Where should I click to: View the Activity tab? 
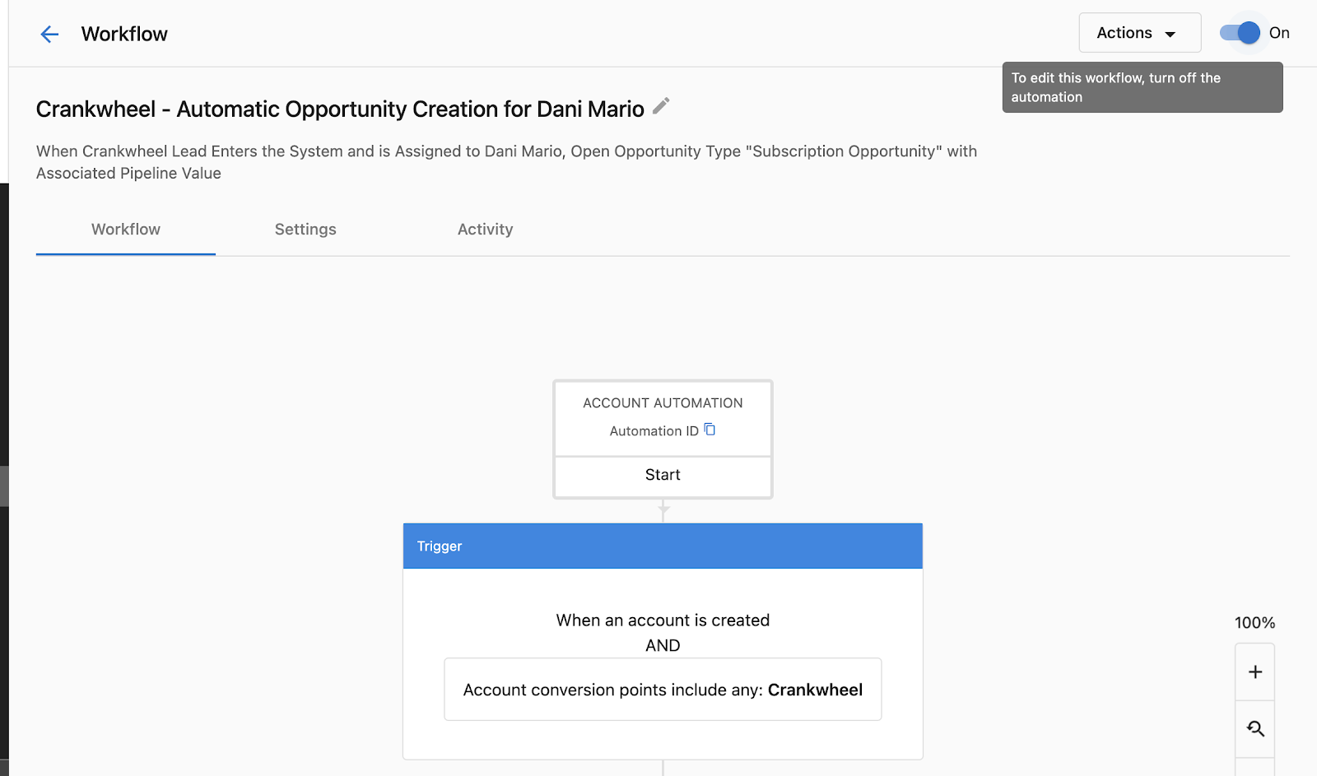[x=485, y=230]
